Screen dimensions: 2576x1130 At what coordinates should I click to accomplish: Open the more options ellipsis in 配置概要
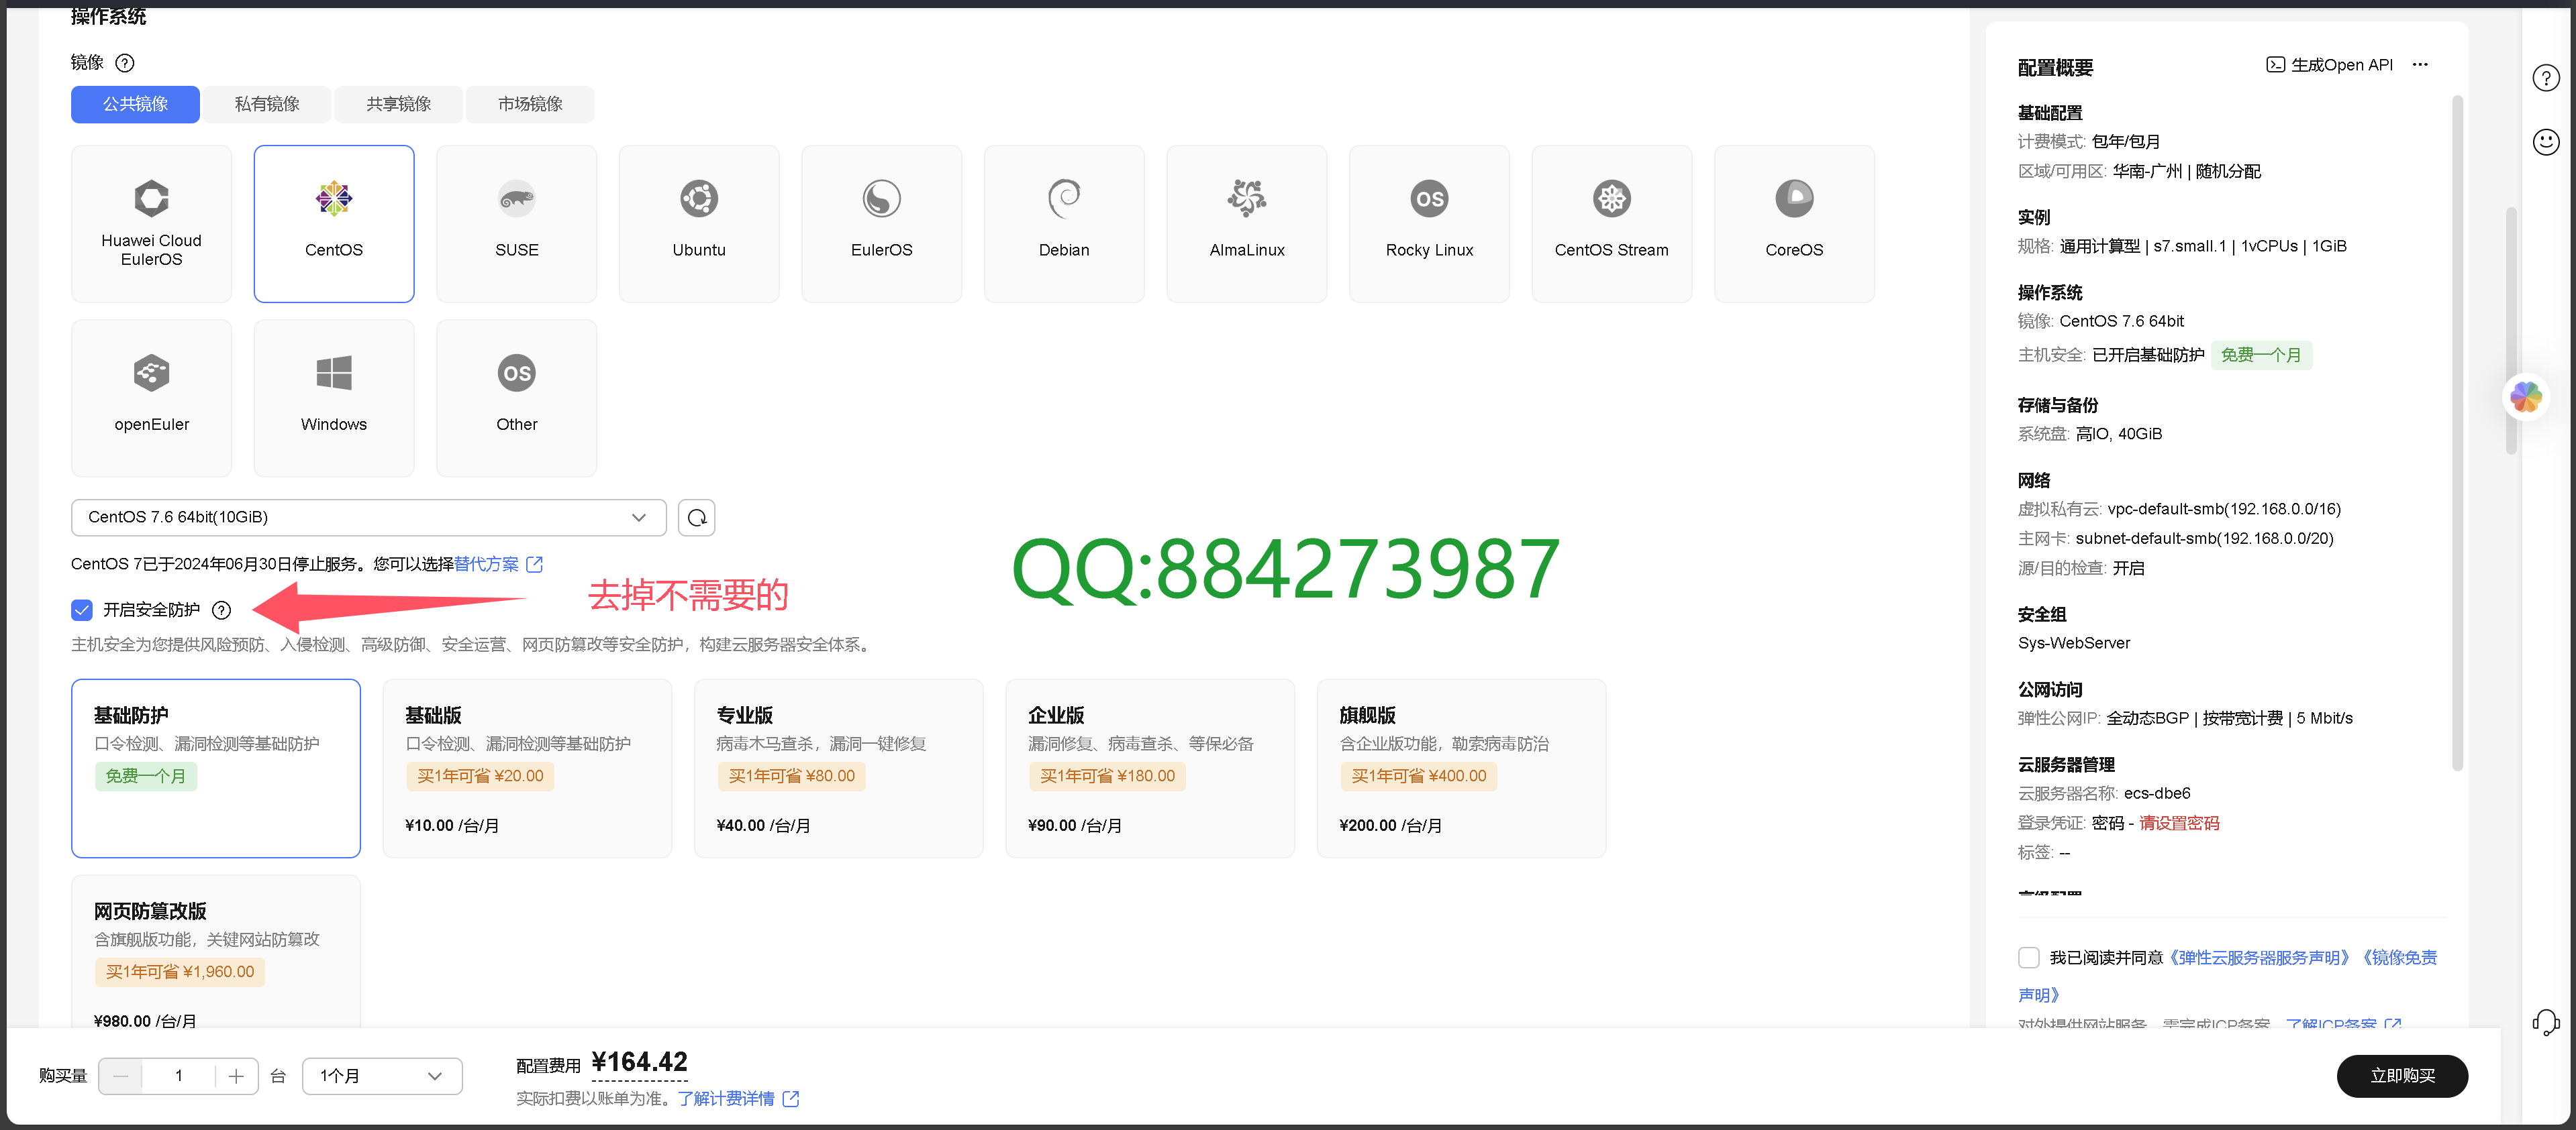pos(2420,65)
